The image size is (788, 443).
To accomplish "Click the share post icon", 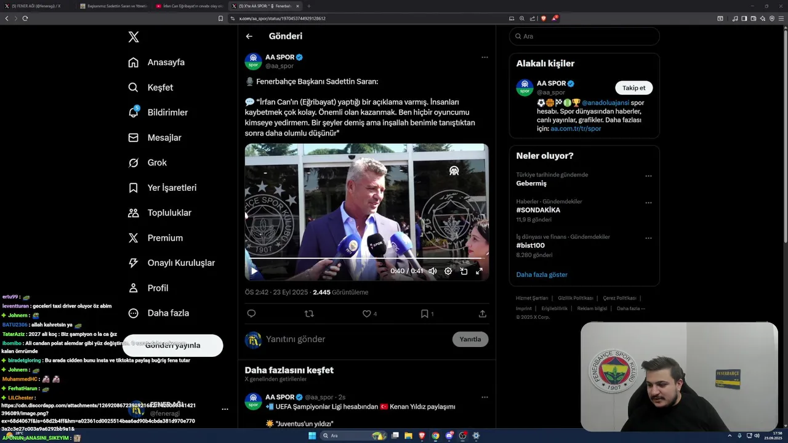I will [x=483, y=314].
